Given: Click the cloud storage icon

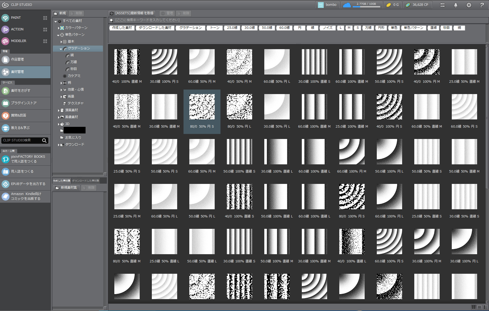Looking at the screenshot, I should click(x=347, y=5).
